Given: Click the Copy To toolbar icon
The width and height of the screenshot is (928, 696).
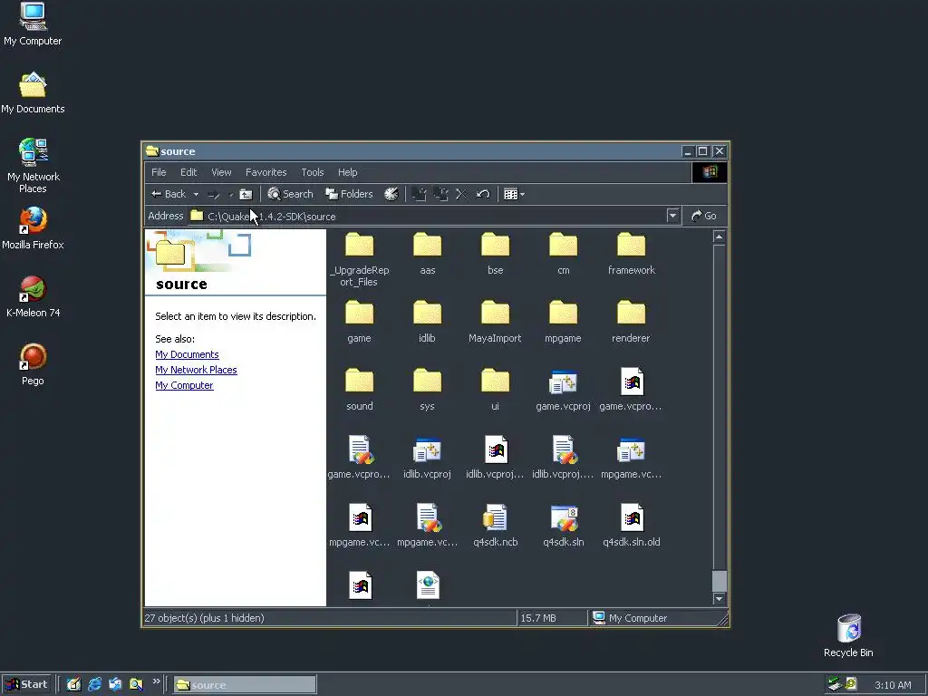Looking at the screenshot, I should pyautogui.click(x=441, y=194).
